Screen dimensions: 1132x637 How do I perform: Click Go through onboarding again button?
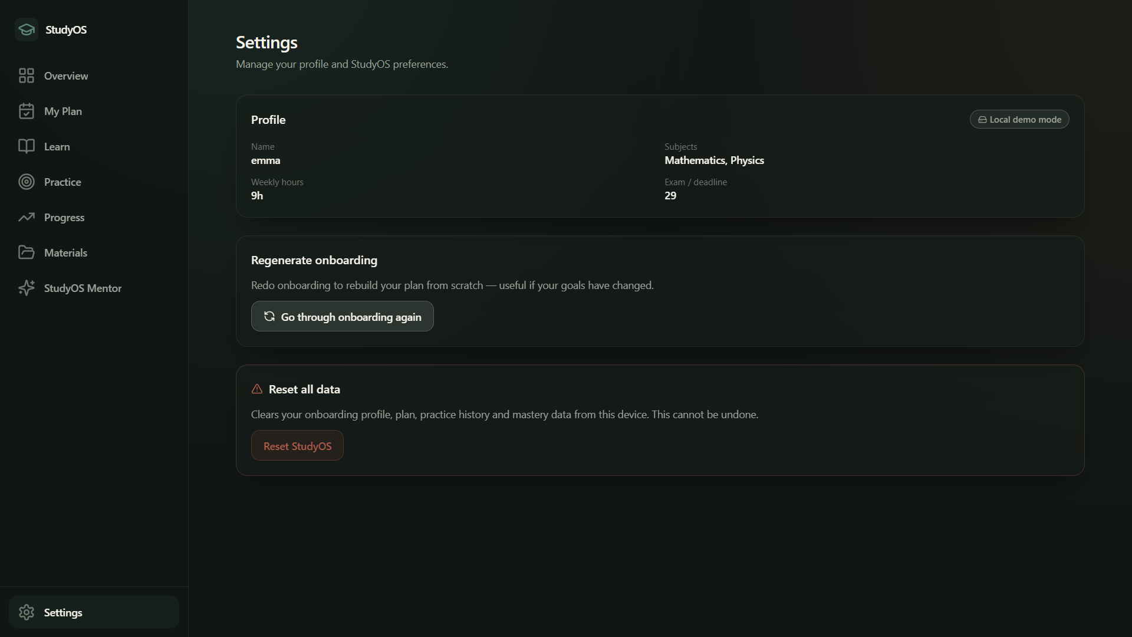pos(343,316)
